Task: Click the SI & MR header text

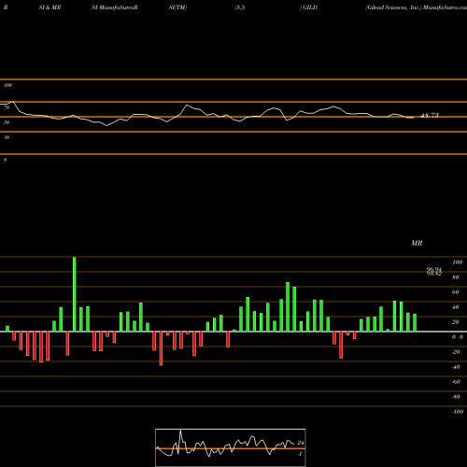Action: point(50,7)
